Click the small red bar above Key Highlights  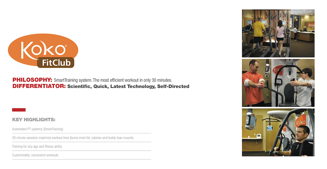click(19, 110)
